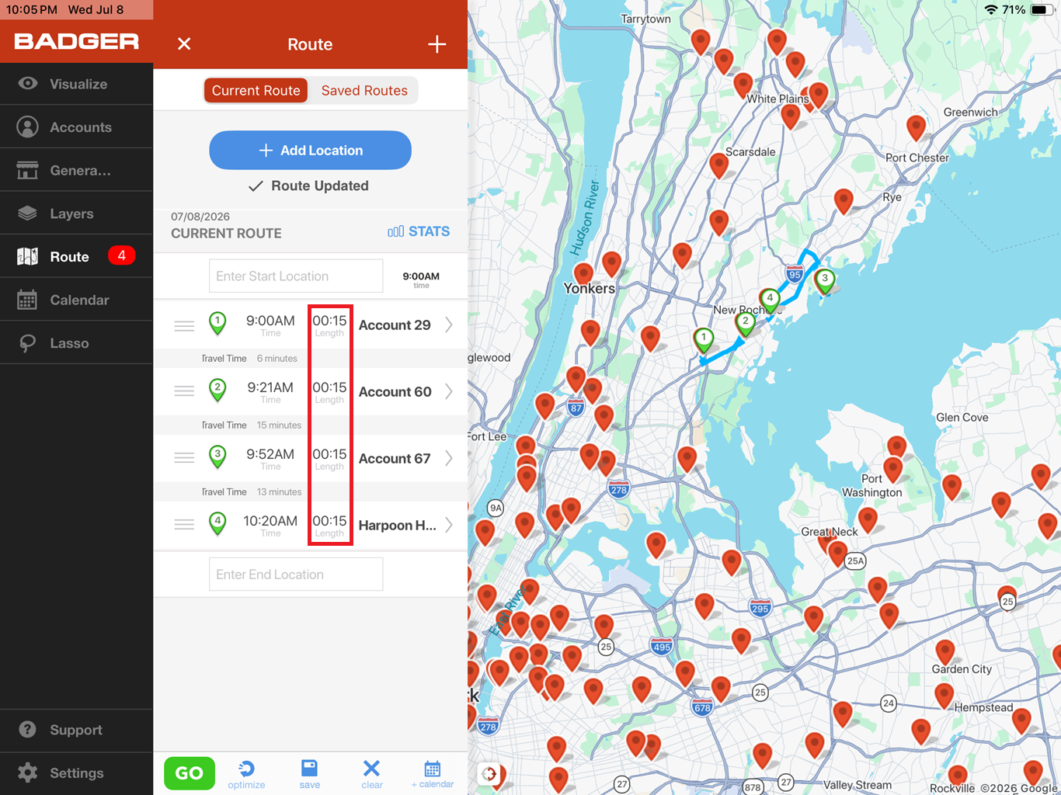Click the Add Location button
This screenshot has width=1061, height=795.
click(310, 150)
